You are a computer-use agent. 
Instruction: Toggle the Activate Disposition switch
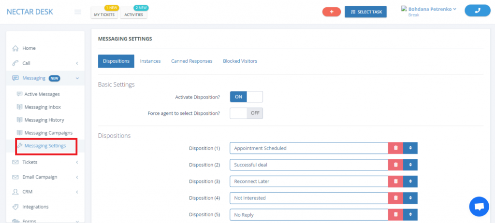[x=246, y=97]
